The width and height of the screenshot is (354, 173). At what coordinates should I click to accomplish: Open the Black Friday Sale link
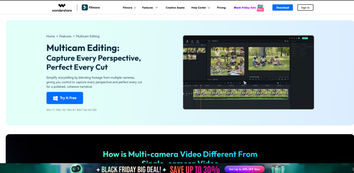coord(245,8)
